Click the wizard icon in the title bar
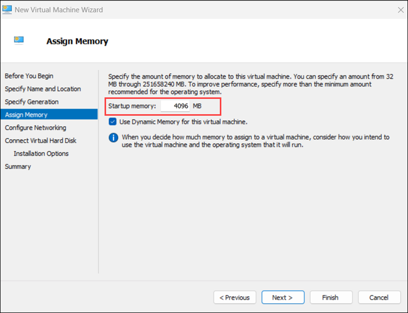This screenshot has height=313, width=408. click(7, 10)
